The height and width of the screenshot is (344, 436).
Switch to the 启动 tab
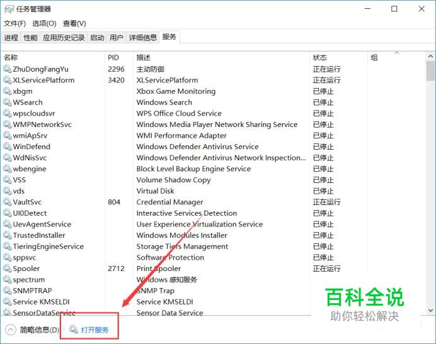click(x=97, y=38)
